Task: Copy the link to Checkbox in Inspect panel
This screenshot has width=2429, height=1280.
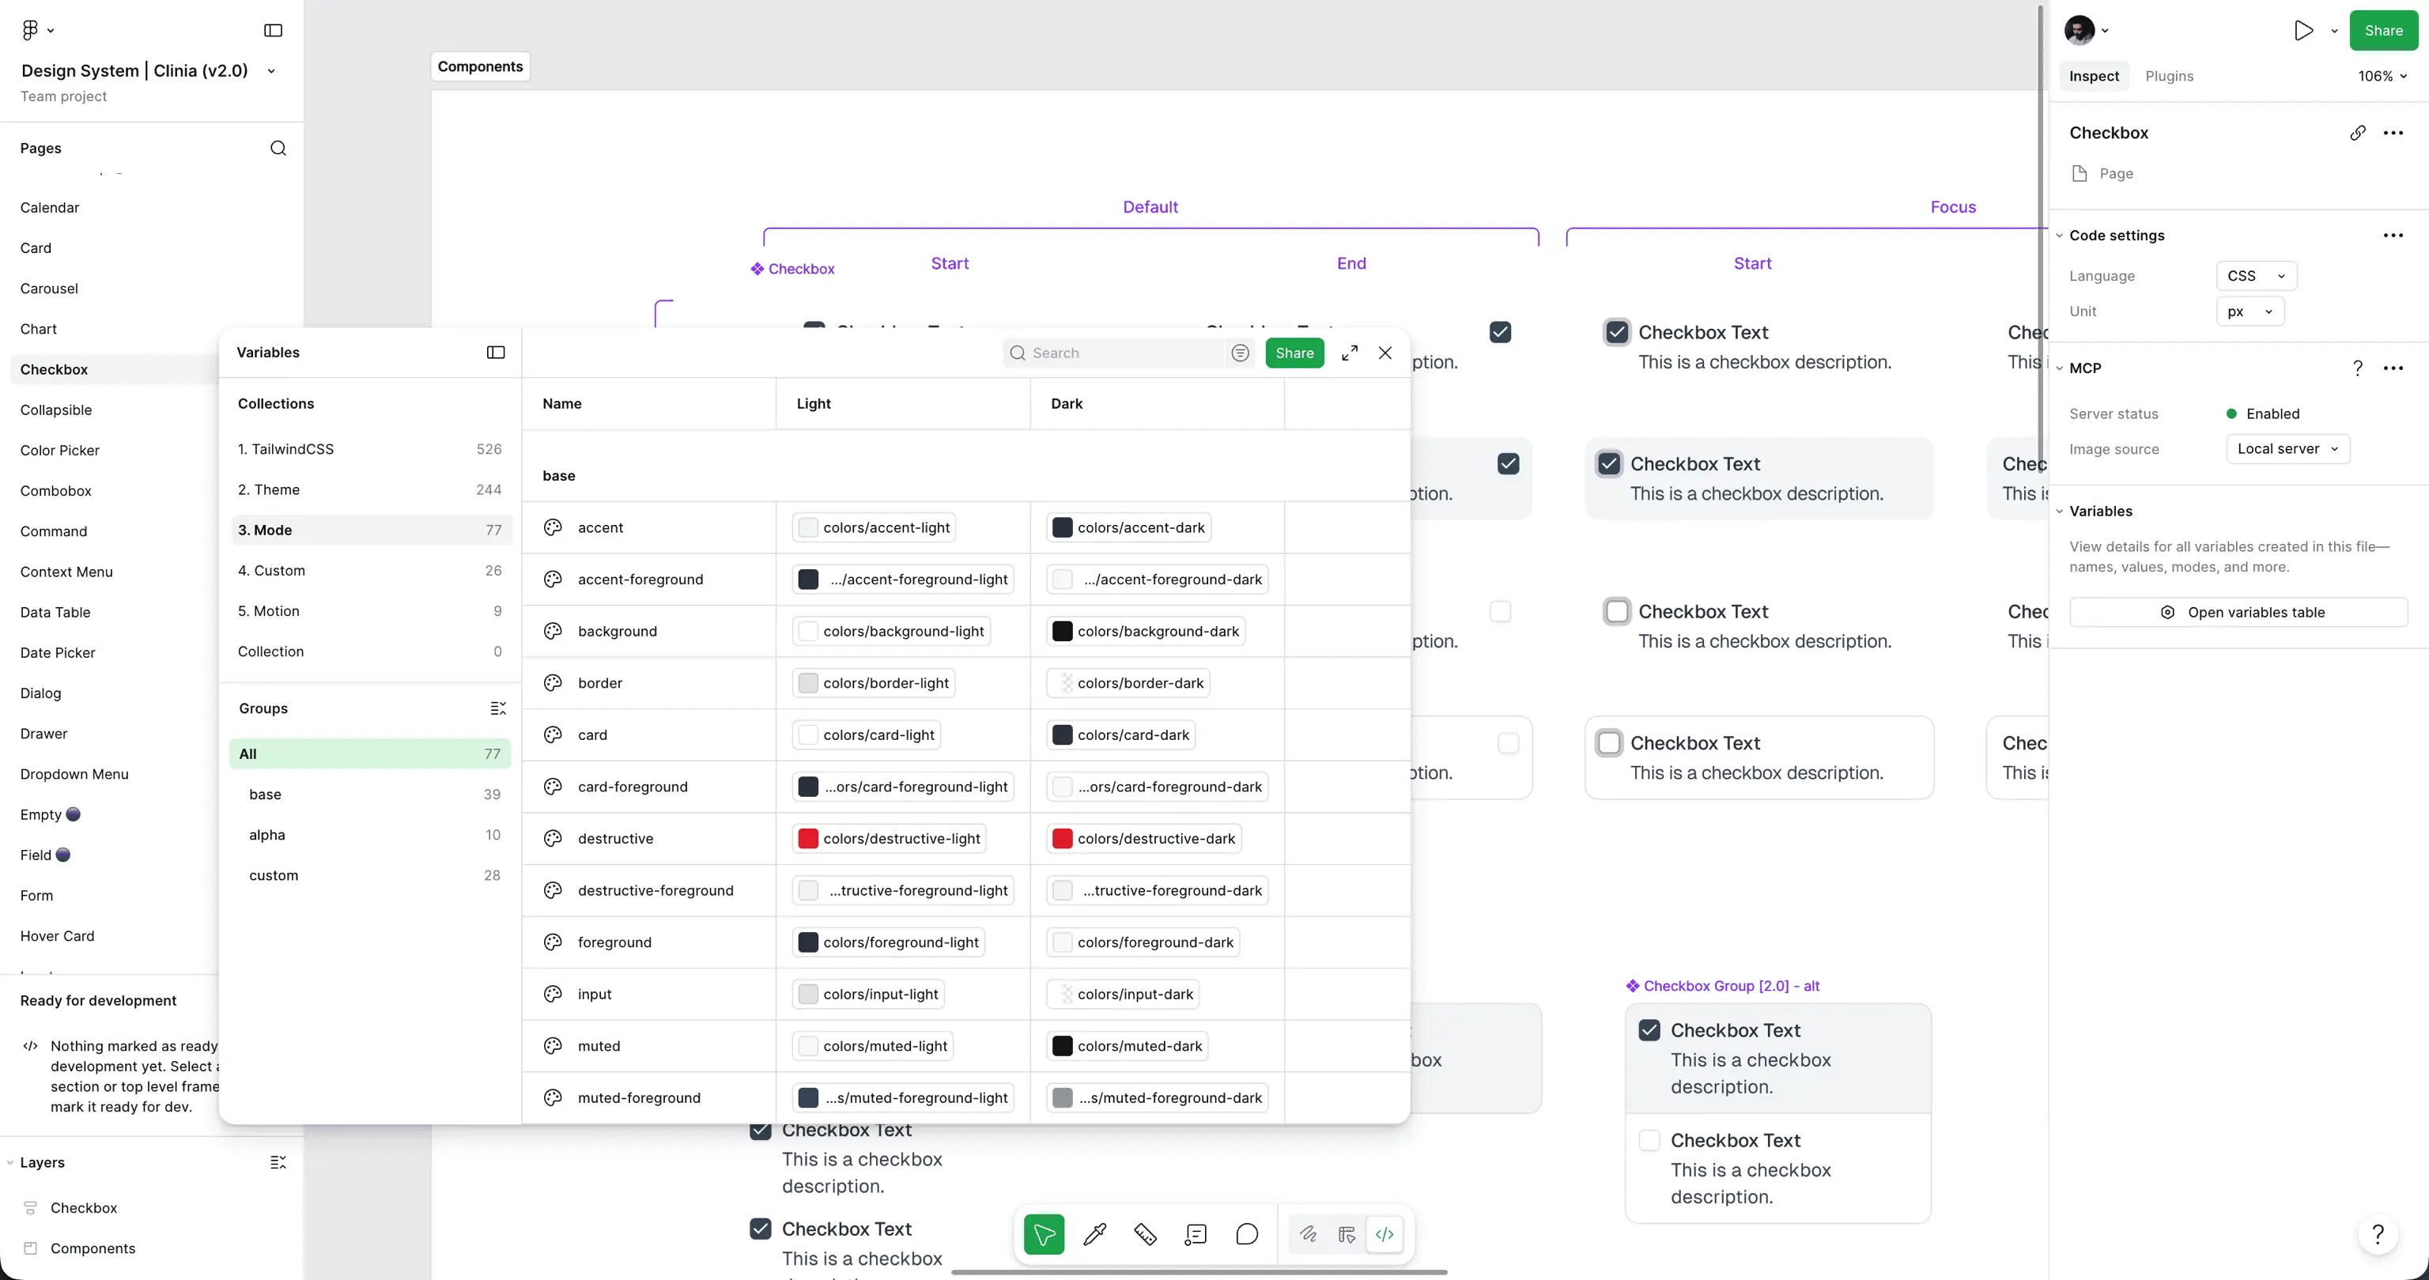Action: 2357,133
